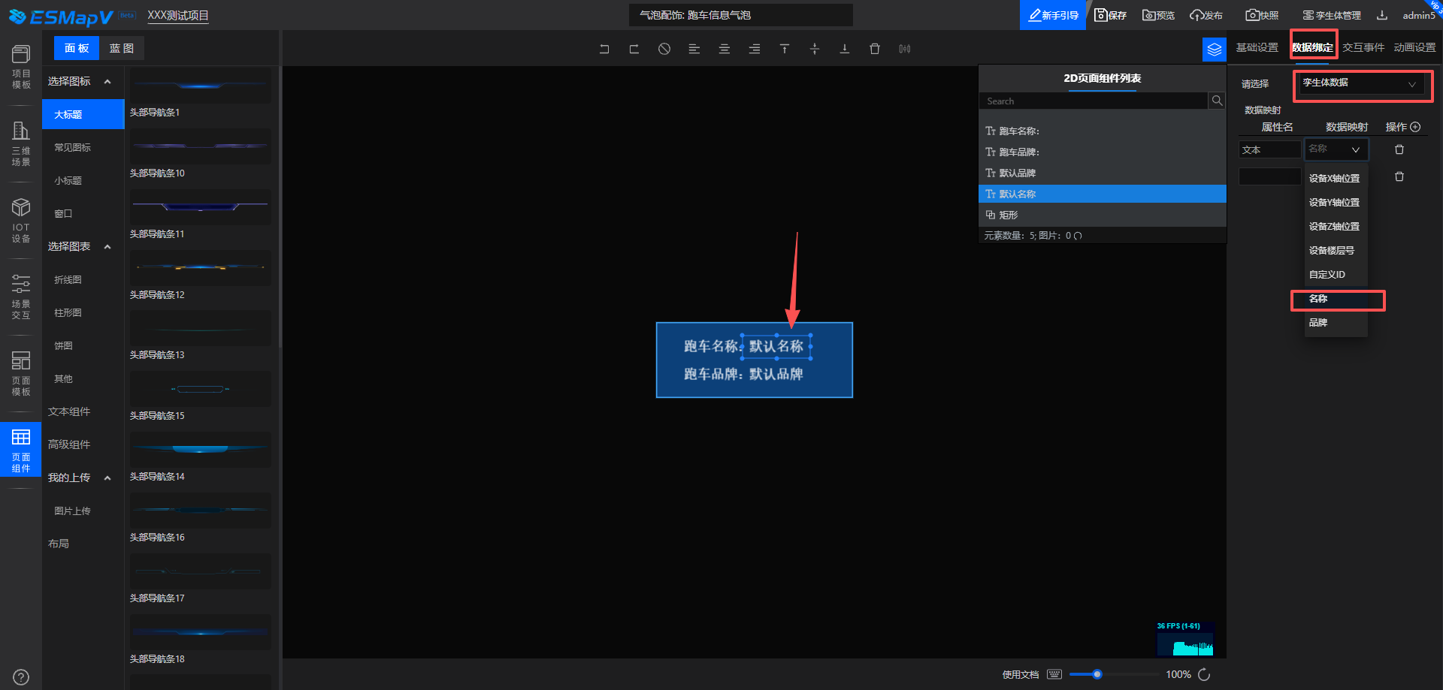Click the circle-slash icon in the toolbar

[x=664, y=49]
